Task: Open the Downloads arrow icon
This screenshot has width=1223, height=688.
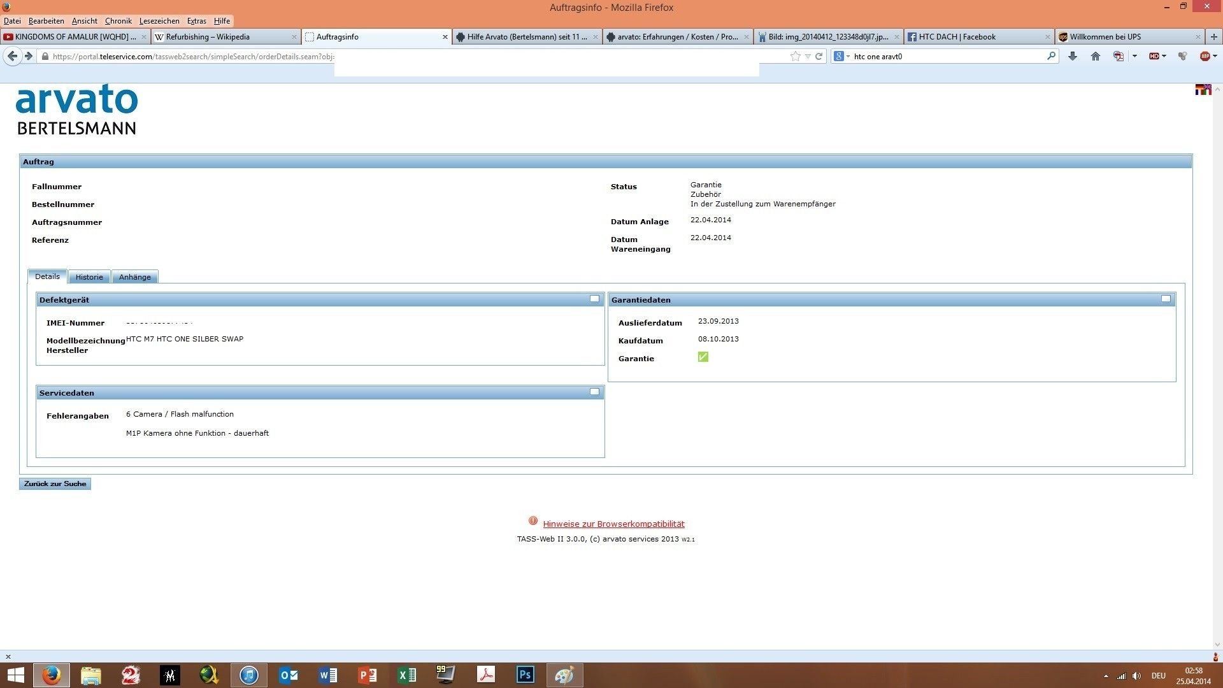Action: click(1073, 56)
